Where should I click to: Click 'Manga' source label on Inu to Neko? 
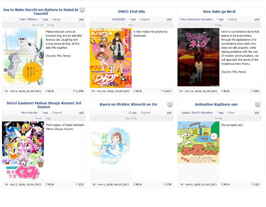click(x=56, y=19)
